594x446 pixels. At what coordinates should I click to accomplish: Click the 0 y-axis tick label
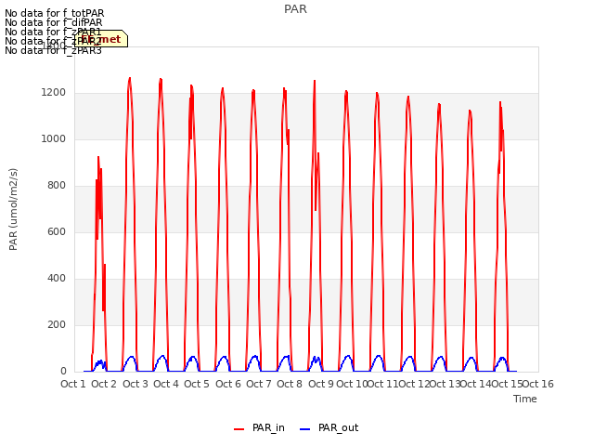pos(63,372)
